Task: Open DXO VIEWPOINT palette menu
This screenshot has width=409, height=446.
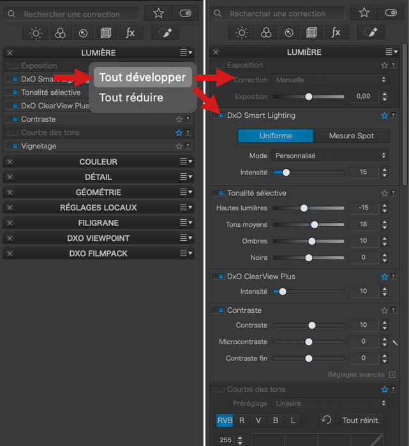Action: point(186,238)
